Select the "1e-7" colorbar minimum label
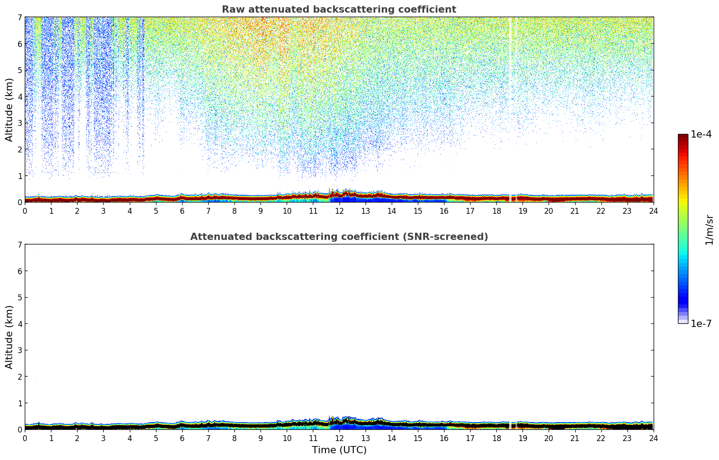Viewport: 719px width, 460px height. 701,324
